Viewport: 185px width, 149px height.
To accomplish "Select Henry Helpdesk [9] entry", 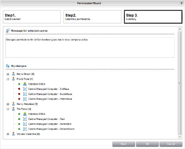I will (27, 104).
